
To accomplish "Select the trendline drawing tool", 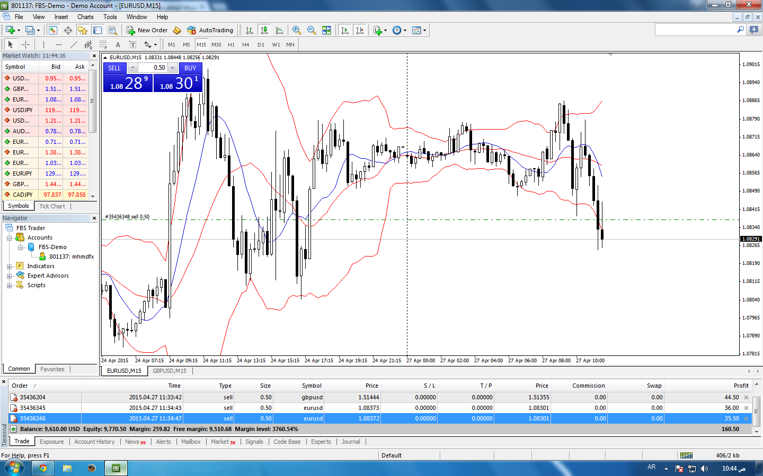I will point(73,44).
